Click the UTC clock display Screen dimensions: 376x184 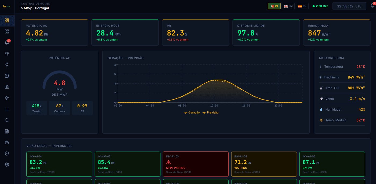[349, 6]
